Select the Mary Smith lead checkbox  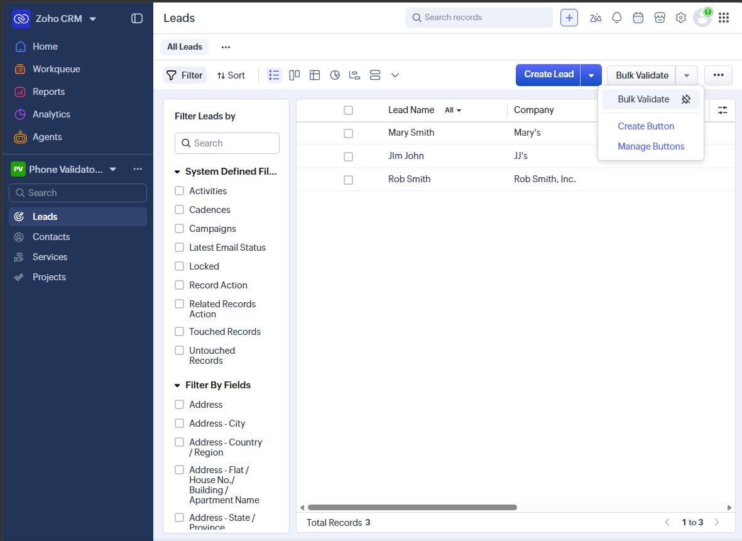348,133
